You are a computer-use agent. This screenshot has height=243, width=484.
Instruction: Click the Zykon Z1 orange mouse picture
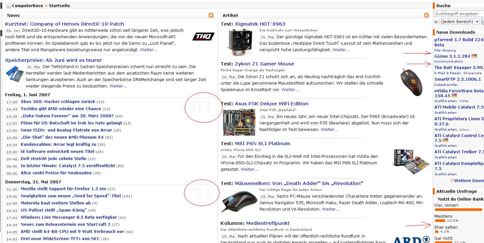pos(411,82)
